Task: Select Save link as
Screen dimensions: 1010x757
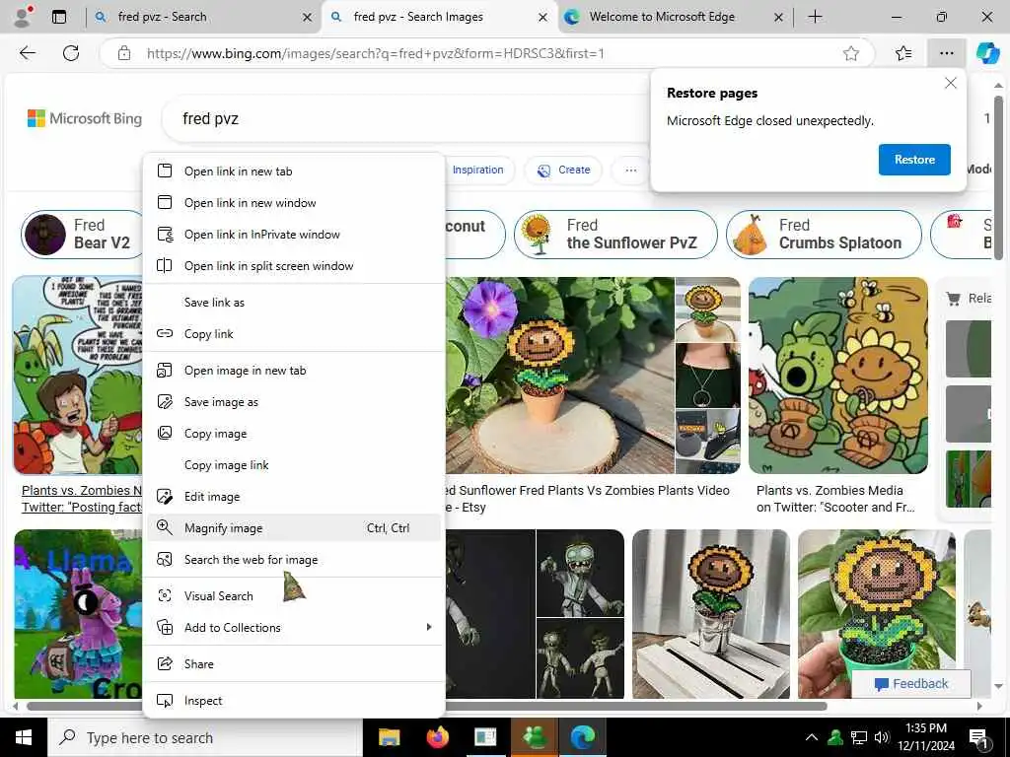Action: pos(294,303)
